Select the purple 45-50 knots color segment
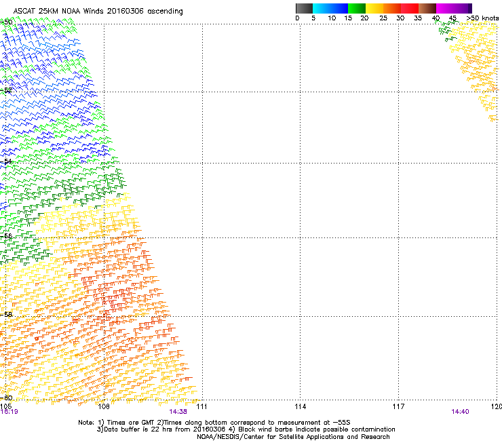Screen dimensions: 502x441 pyautogui.click(x=463, y=8)
